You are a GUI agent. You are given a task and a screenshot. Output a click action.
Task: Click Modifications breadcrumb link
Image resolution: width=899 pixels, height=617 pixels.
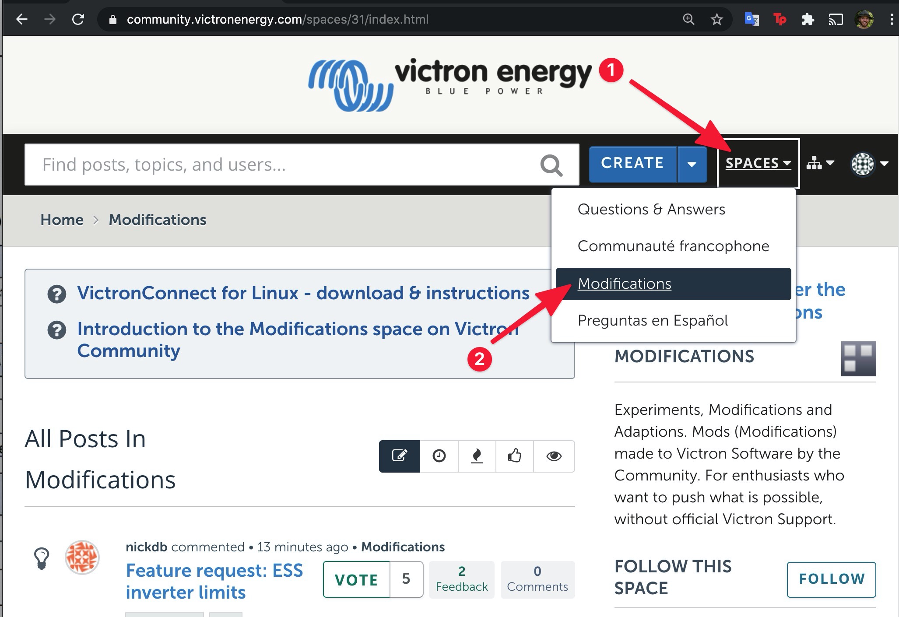click(x=158, y=220)
